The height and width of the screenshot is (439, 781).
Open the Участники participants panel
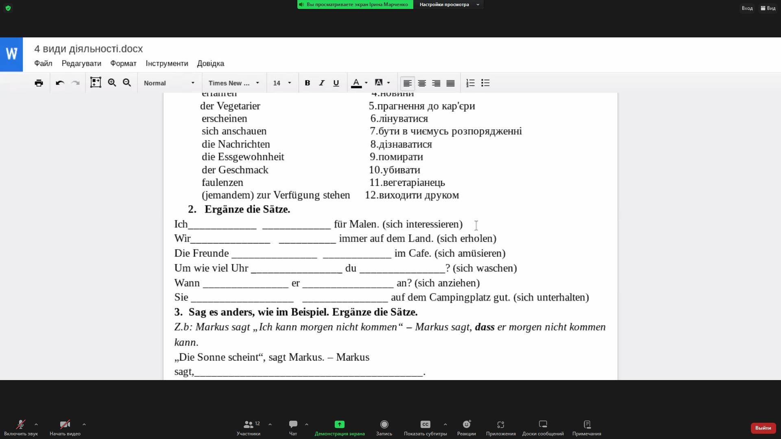249,428
